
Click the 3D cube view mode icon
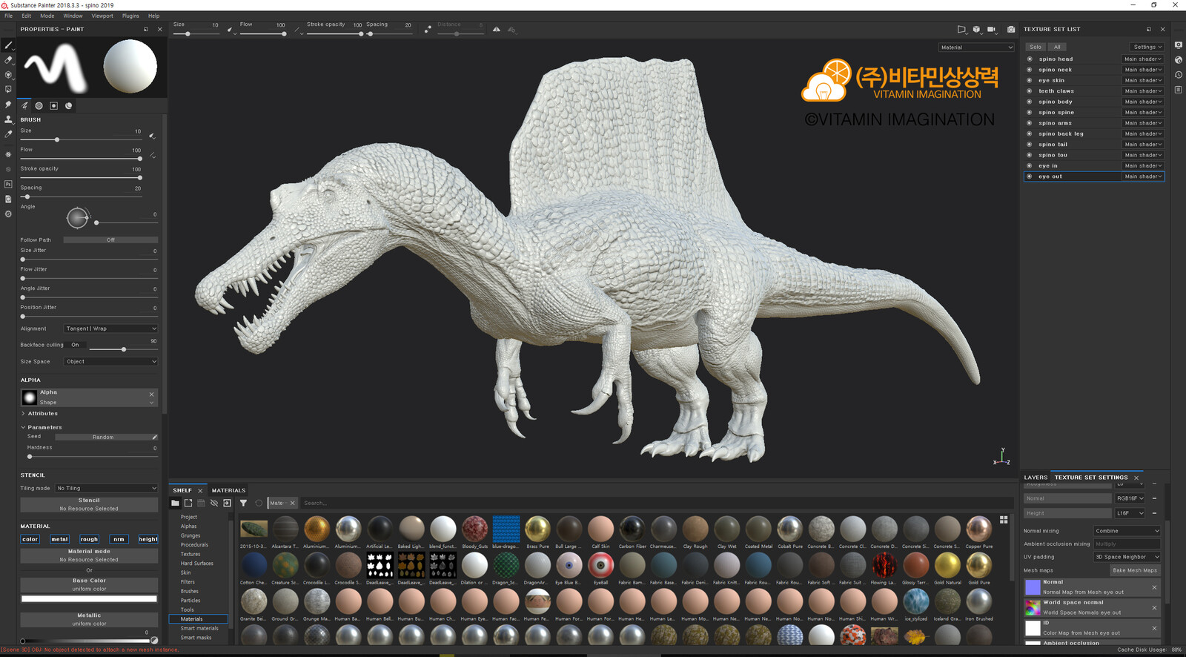coord(977,30)
